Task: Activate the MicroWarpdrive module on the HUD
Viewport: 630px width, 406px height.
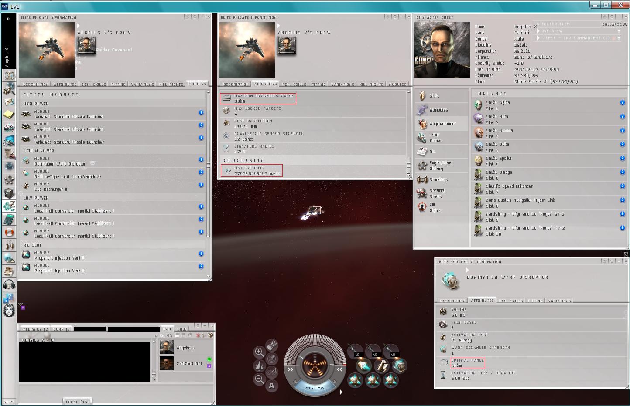Action: (363, 365)
